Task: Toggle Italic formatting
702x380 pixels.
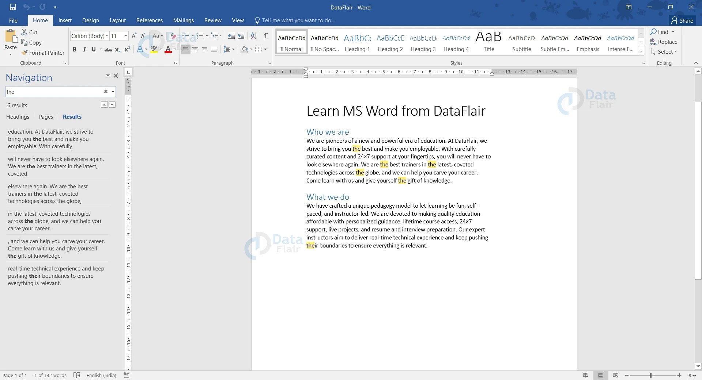Action: click(84, 49)
